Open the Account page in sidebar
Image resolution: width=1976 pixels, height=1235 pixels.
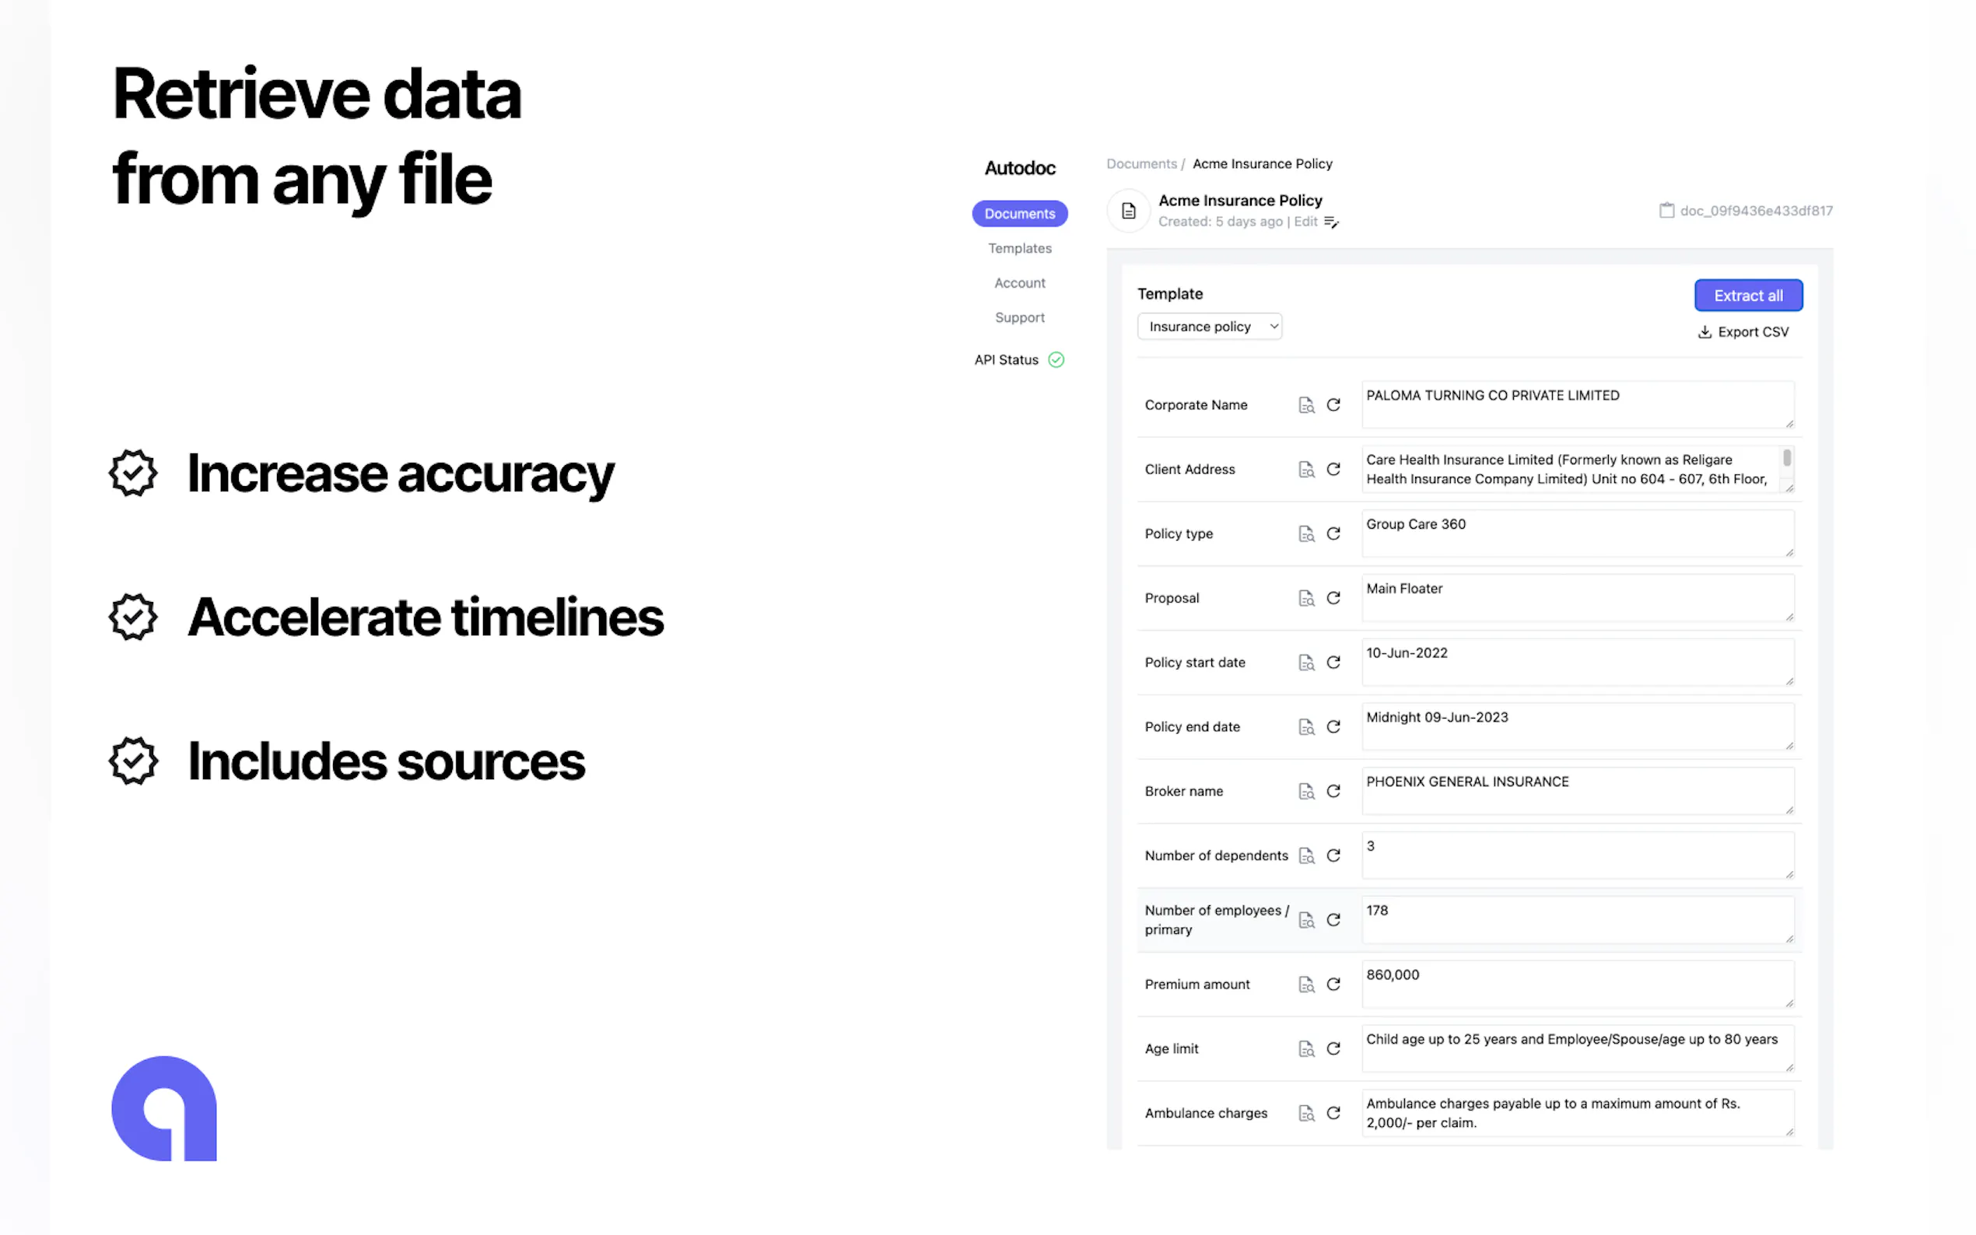(1018, 282)
